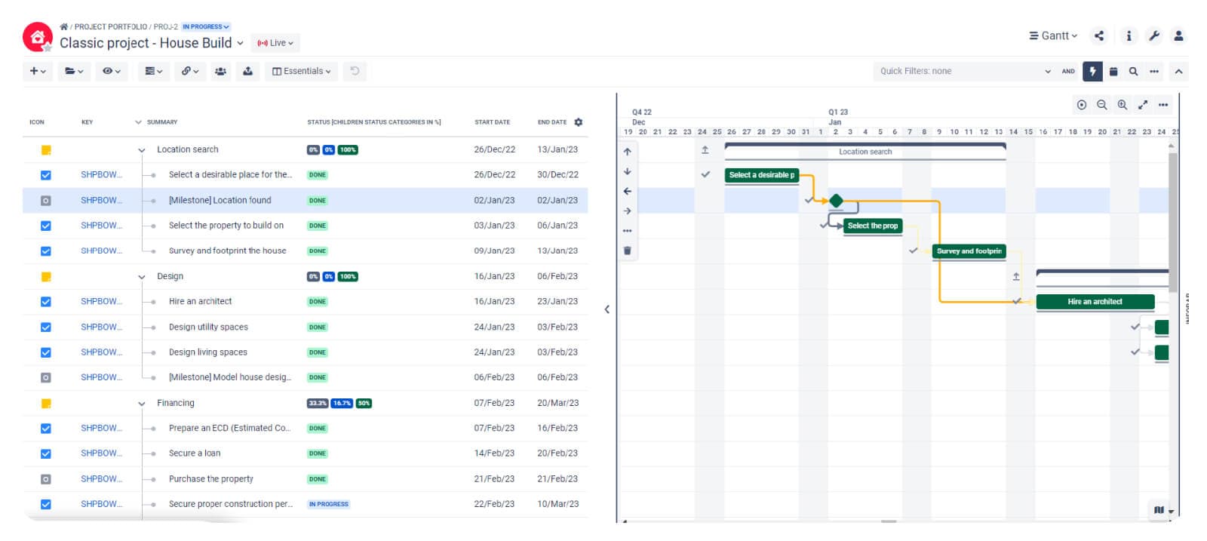
Task: Toggle checkbox for Design utility spaces row
Action: pyautogui.click(x=46, y=327)
